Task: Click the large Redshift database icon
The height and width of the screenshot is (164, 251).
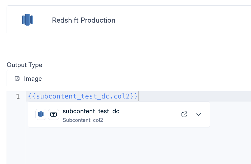Action: tap(27, 20)
